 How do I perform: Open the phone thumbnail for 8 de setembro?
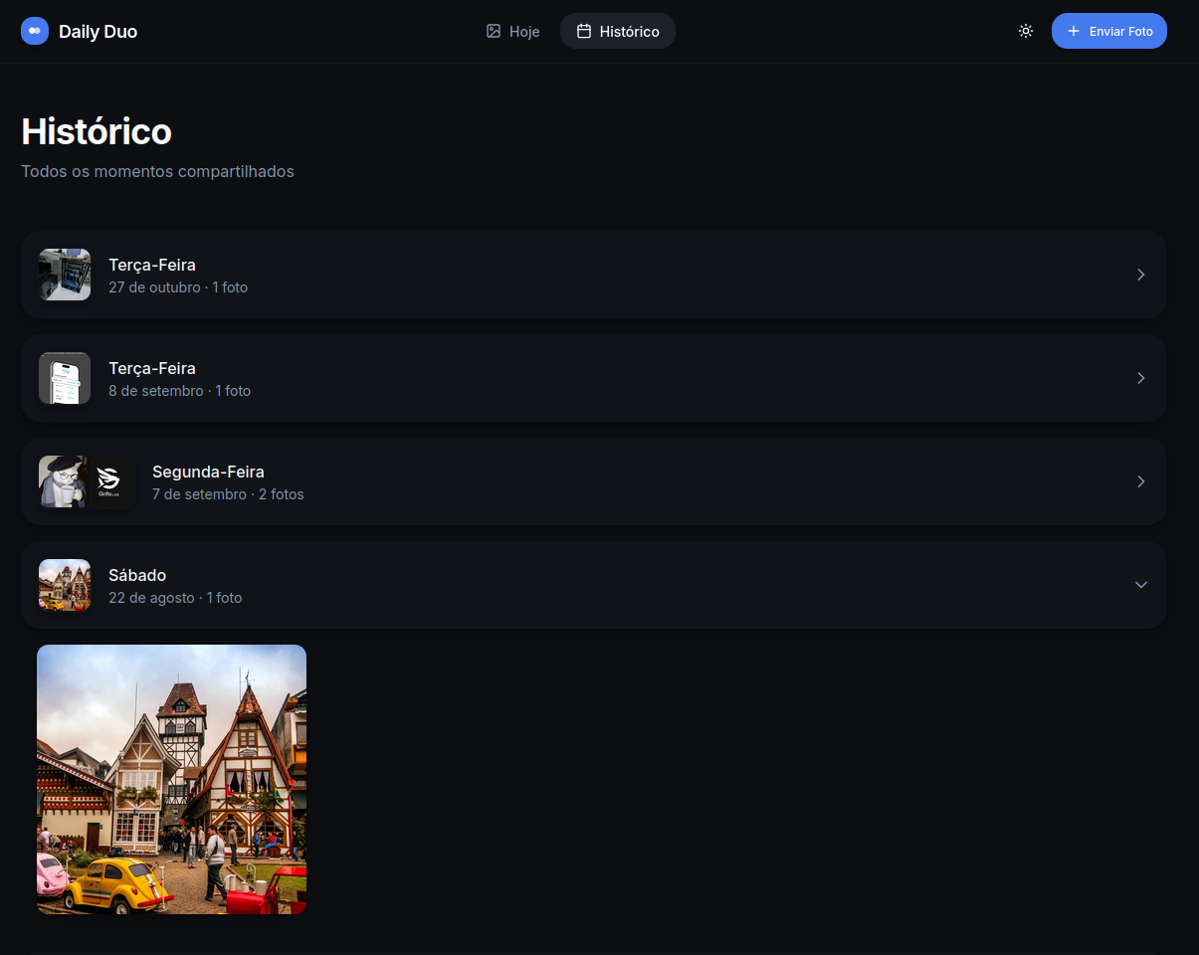click(65, 378)
